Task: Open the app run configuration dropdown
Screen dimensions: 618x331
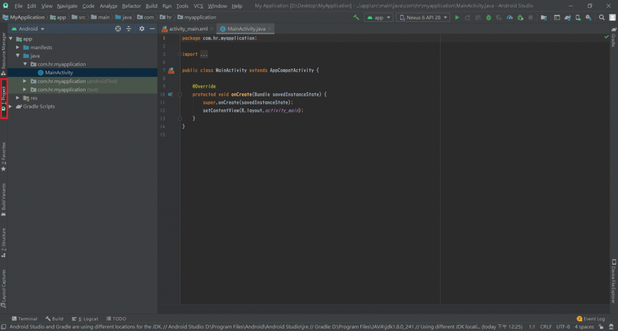Action: point(378,17)
